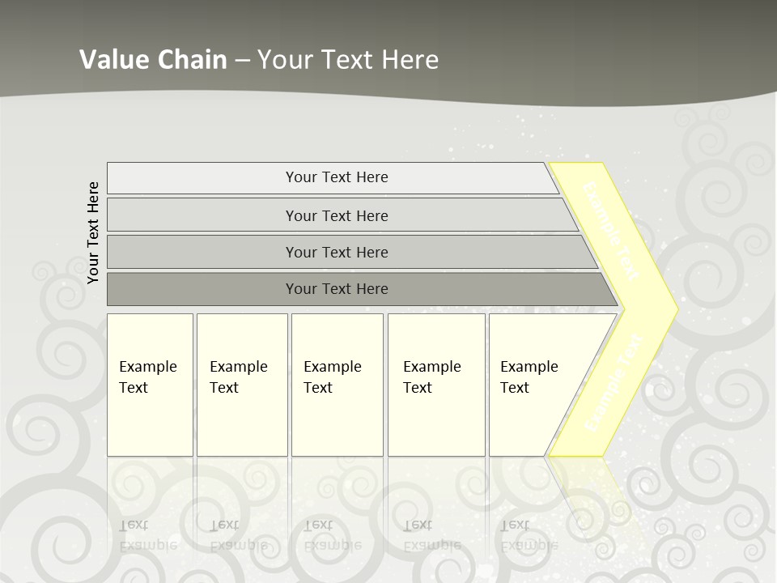Click mirrored reflection text under rightmost box
This screenshot has width=777, height=583.
click(529, 535)
